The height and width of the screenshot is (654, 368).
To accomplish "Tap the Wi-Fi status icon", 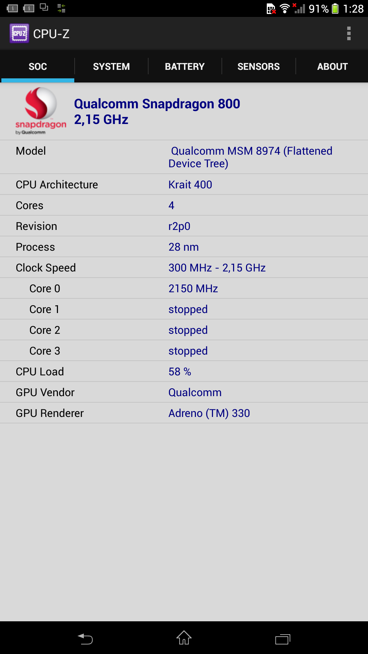I will [x=285, y=9].
